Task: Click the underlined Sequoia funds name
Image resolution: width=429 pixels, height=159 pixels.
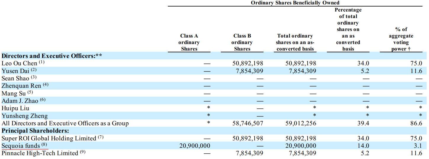Action: click(x=21, y=146)
